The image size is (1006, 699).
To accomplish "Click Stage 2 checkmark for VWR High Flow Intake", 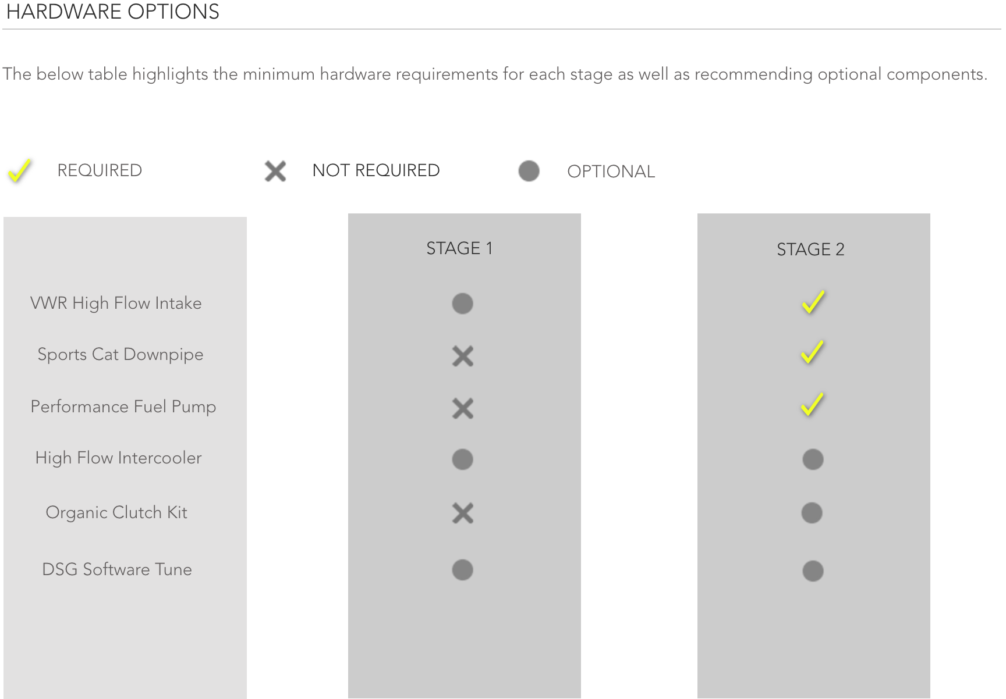I will 813,302.
